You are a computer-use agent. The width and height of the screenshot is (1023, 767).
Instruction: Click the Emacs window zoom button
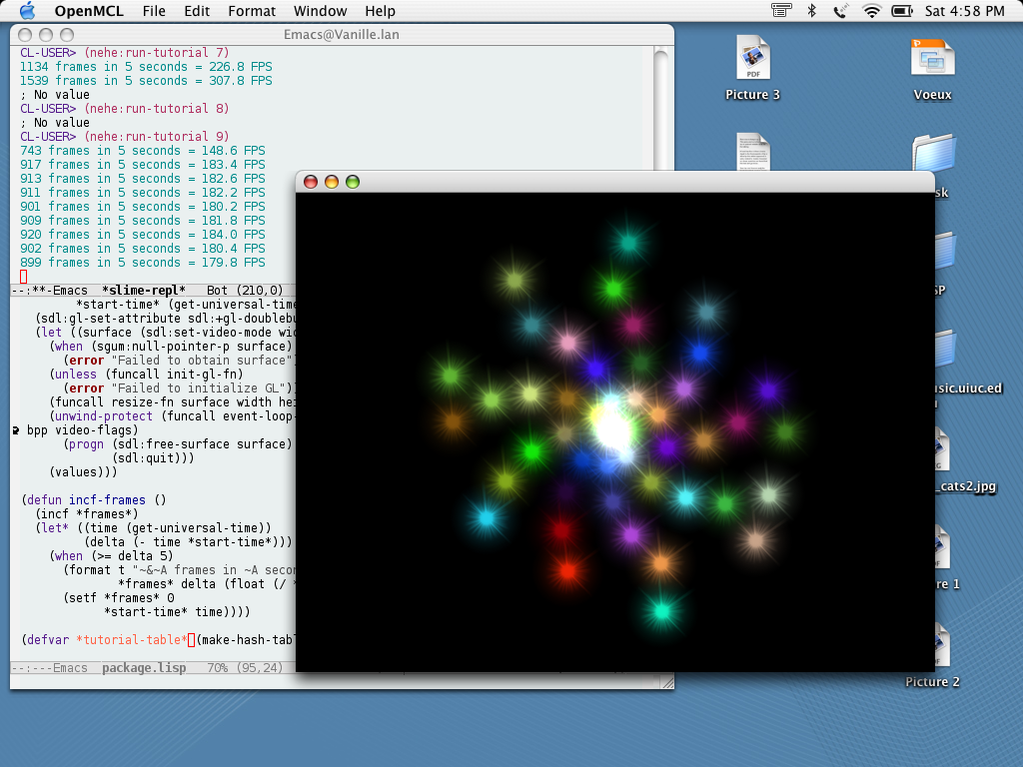pyautogui.click(x=67, y=35)
